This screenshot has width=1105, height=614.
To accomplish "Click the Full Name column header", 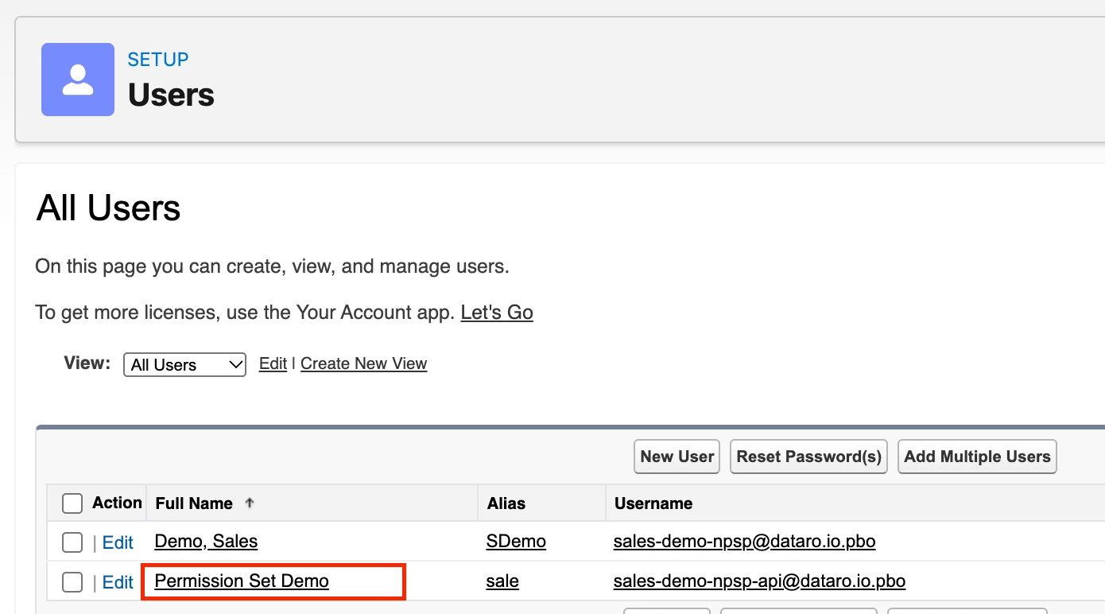I will (194, 503).
